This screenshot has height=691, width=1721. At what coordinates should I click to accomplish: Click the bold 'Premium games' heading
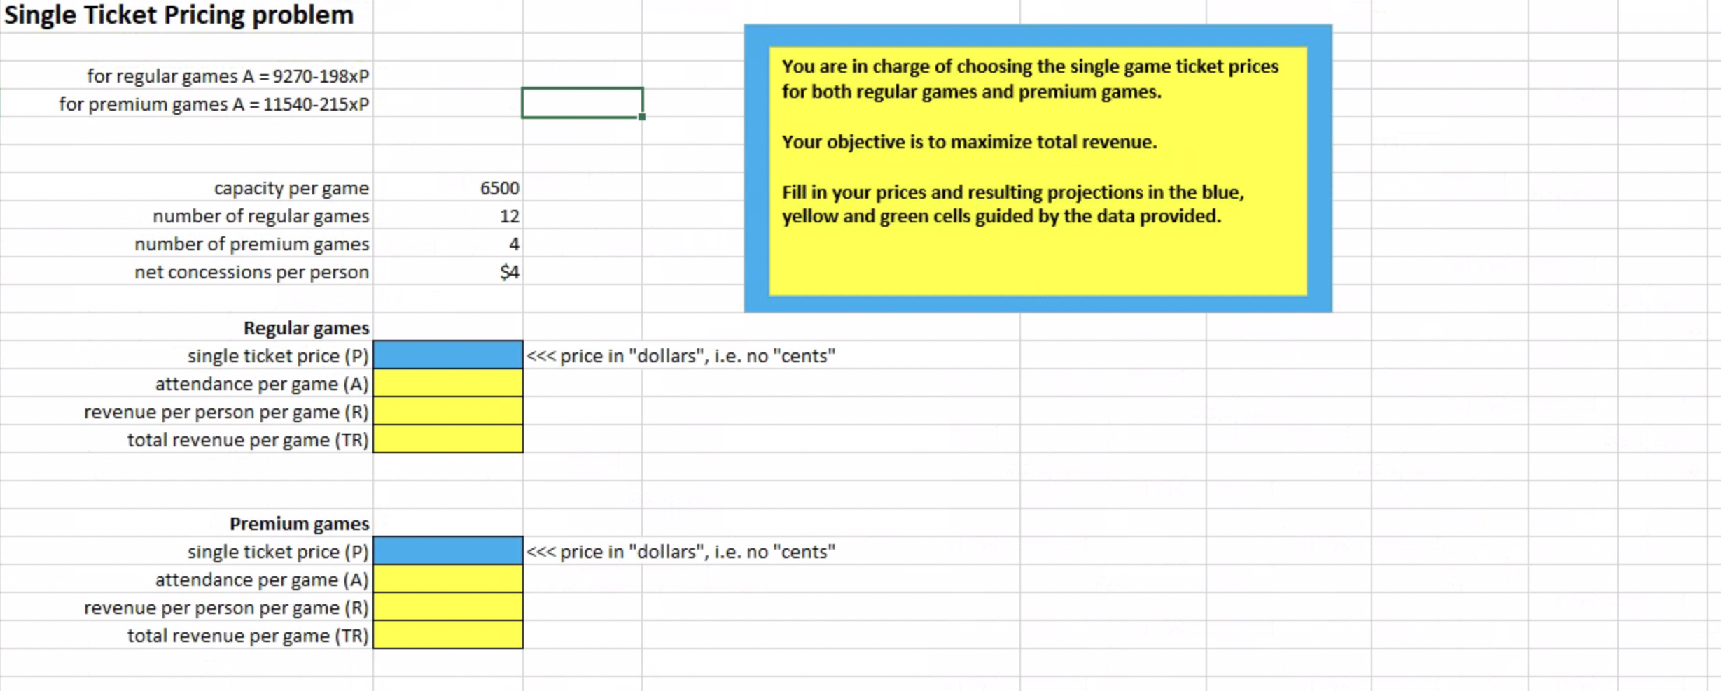point(300,524)
